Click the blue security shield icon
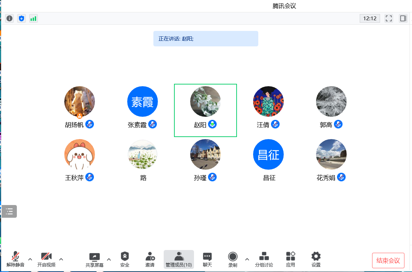 21,18
